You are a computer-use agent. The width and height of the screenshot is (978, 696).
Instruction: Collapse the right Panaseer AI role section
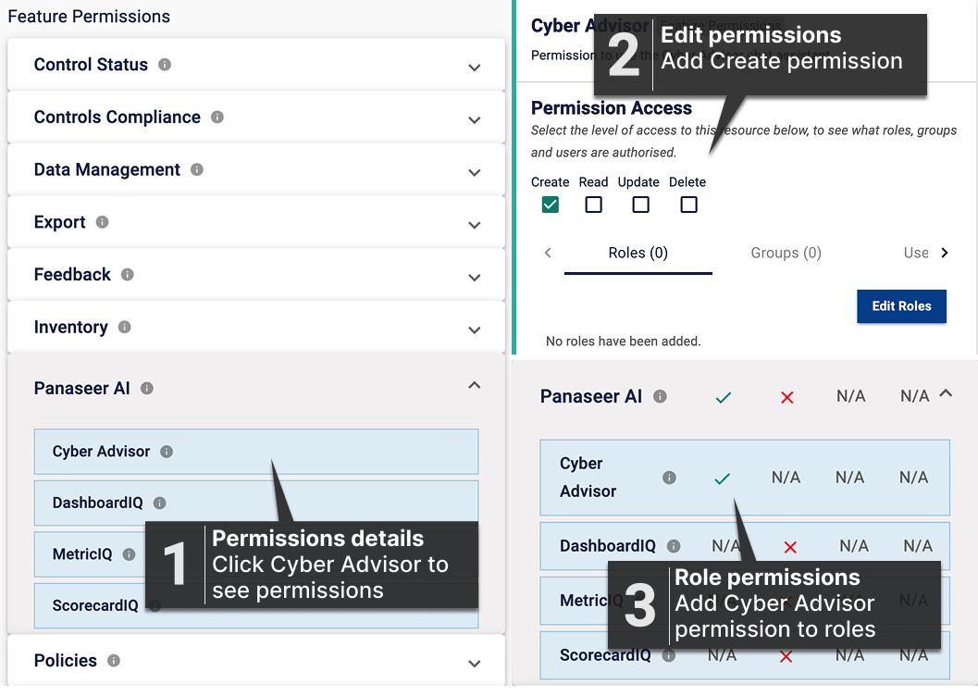point(946,393)
